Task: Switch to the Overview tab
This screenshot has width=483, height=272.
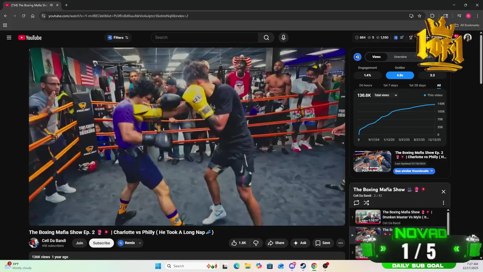Action: pyautogui.click(x=400, y=57)
